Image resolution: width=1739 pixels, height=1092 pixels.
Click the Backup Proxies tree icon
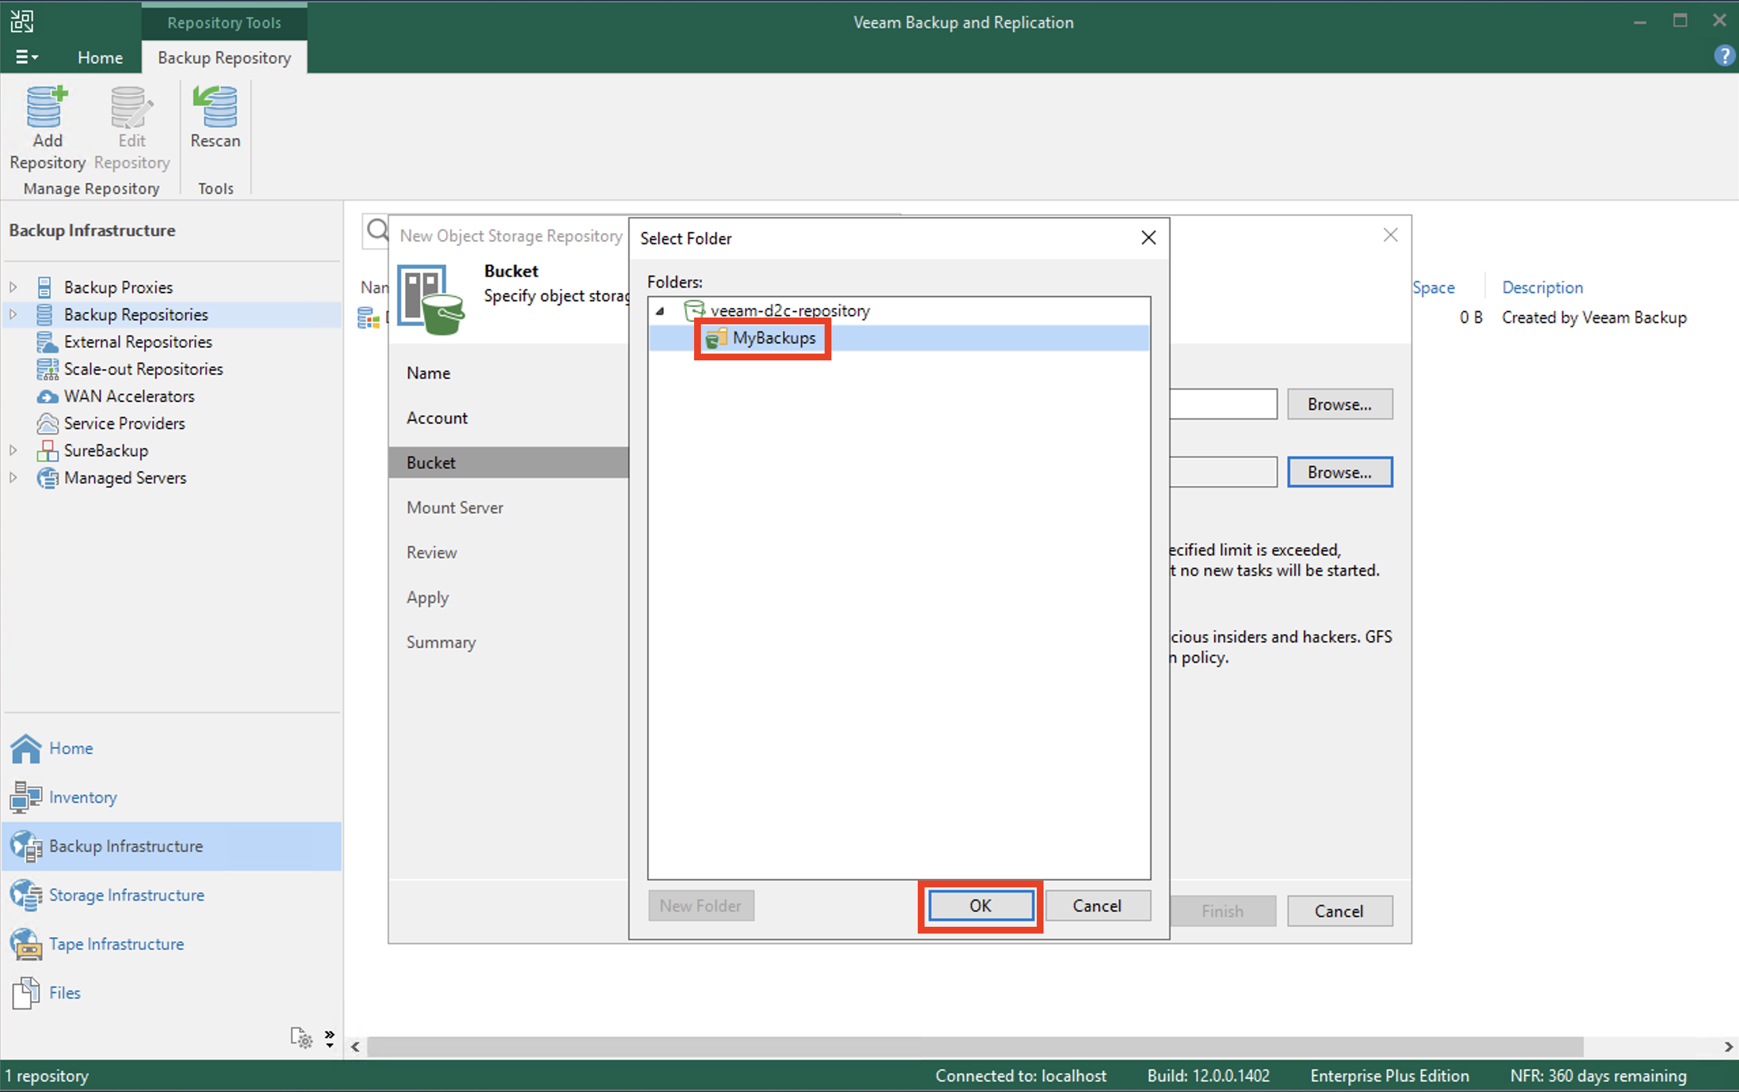[x=44, y=288]
